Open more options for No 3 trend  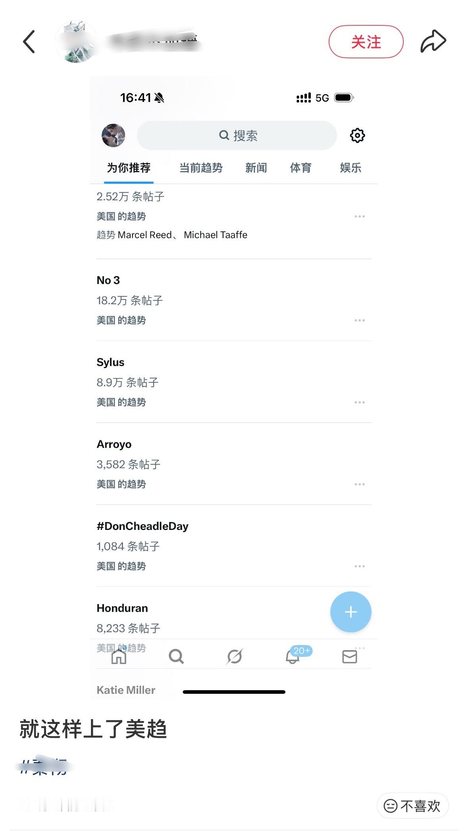coord(359,320)
